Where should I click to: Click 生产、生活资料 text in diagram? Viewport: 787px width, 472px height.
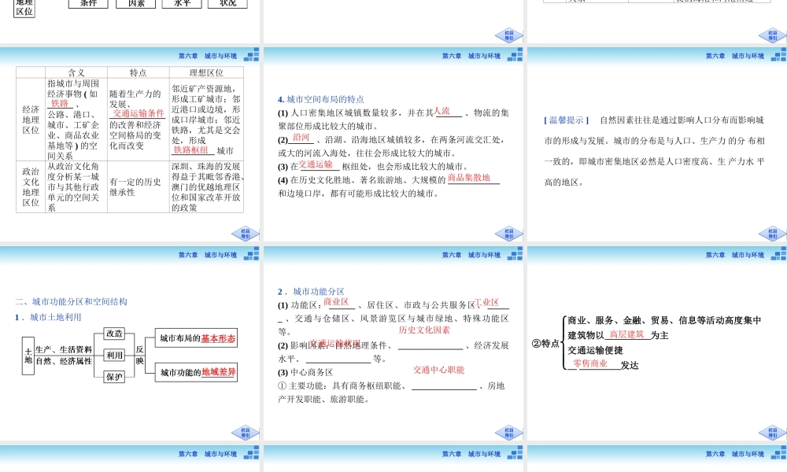click(x=64, y=349)
